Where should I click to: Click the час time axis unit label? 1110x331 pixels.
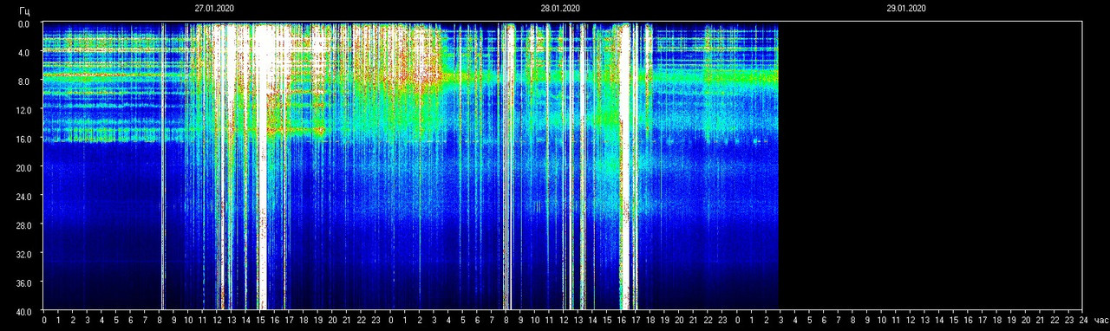(1100, 321)
